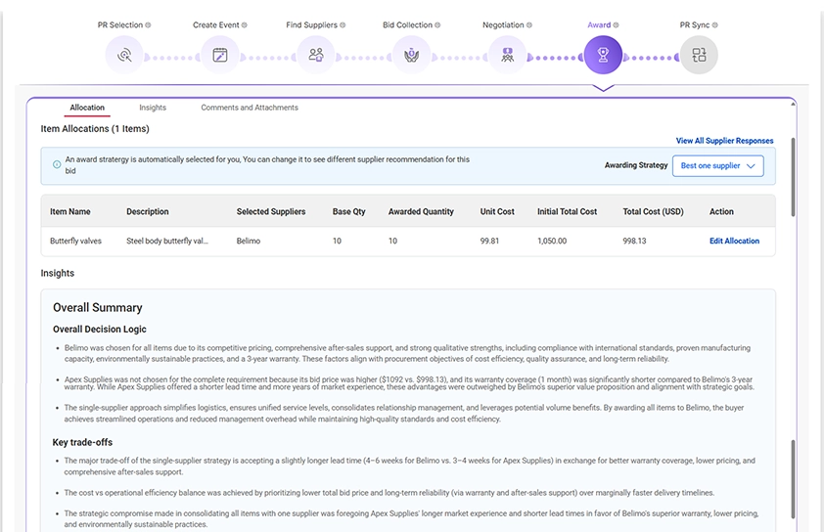The height and width of the screenshot is (532, 824).
Task: Click the scroll up arrow at panel top
Action: pyautogui.click(x=793, y=103)
